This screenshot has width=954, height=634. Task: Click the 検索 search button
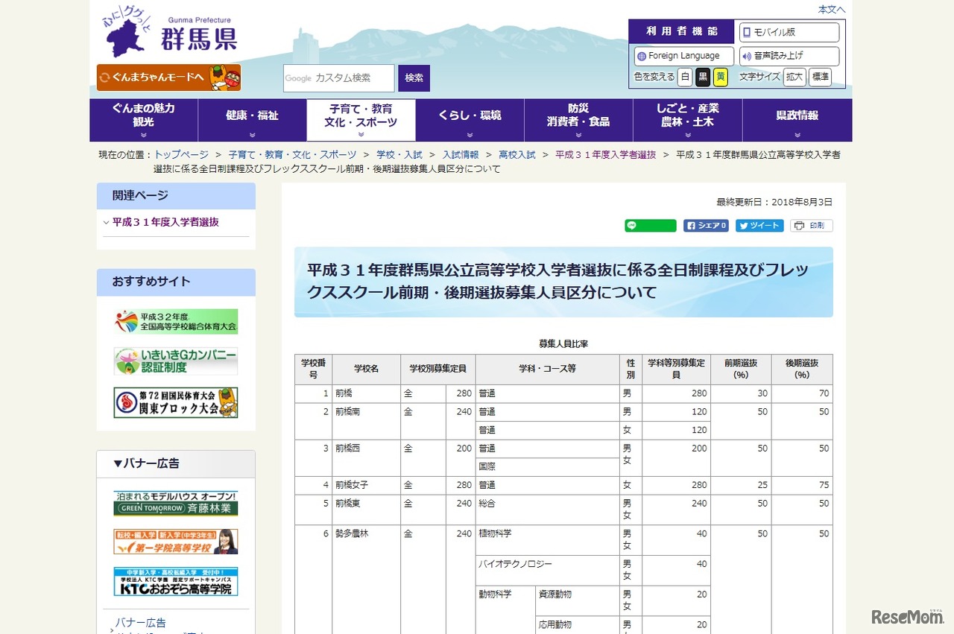pos(414,77)
